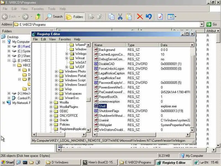Click the VMApplet value name

[x=105, y=125]
